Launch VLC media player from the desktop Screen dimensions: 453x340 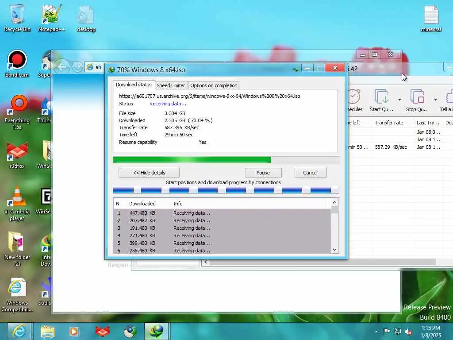coord(17,204)
